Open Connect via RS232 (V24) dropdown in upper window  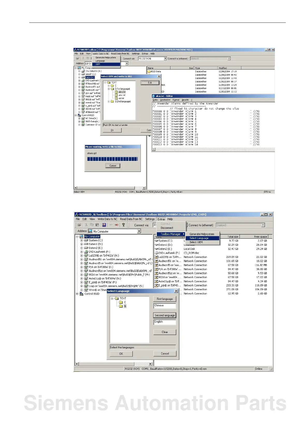pyautogui.click(x=166, y=59)
